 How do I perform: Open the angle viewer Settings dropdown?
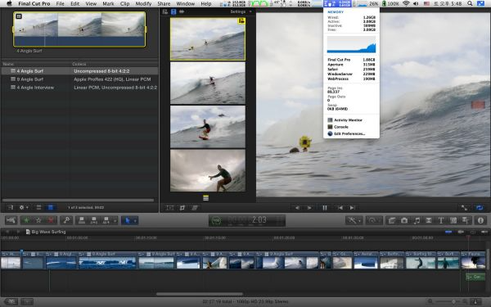241,11
